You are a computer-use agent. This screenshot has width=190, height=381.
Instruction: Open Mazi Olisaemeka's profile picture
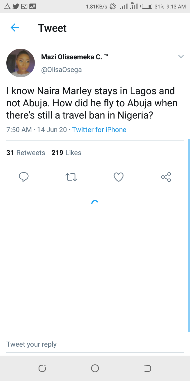coord(21,63)
